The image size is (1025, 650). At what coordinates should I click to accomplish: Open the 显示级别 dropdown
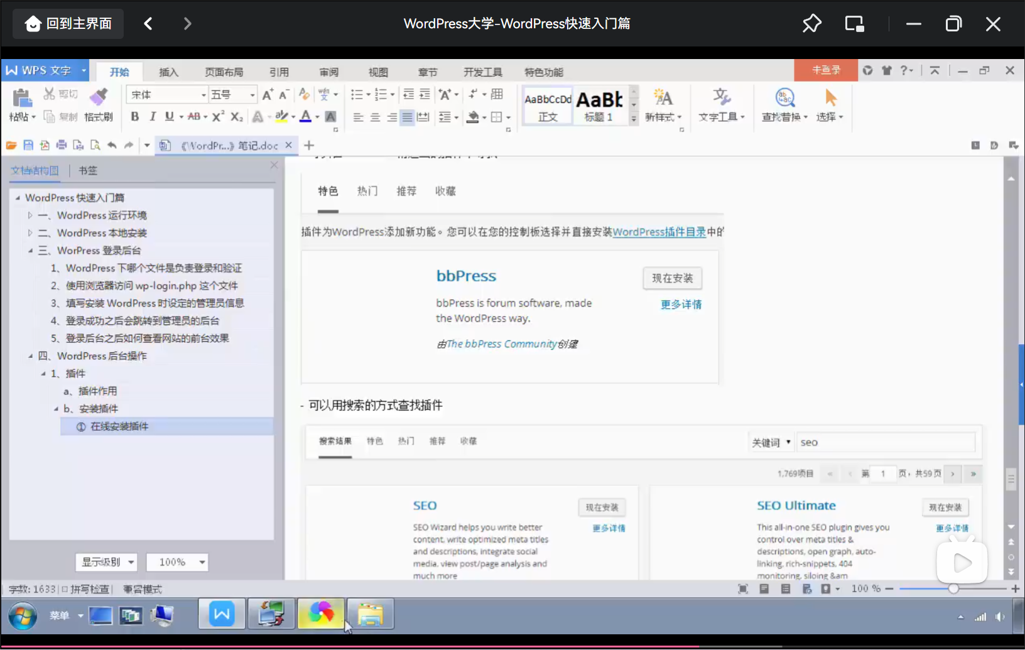(107, 562)
